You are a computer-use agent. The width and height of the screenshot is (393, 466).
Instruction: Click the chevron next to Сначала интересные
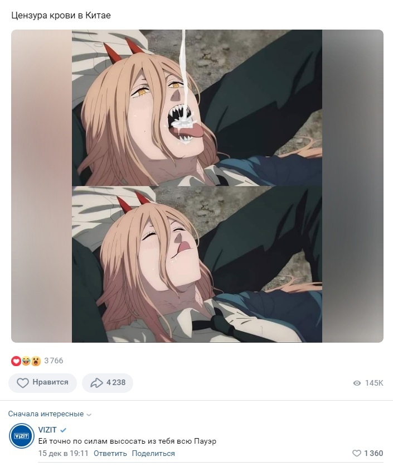tap(89, 415)
